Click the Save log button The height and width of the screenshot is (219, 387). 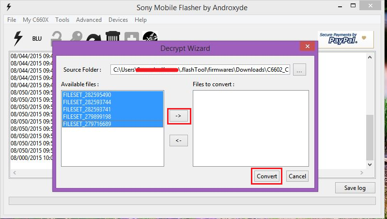click(355, 188)
